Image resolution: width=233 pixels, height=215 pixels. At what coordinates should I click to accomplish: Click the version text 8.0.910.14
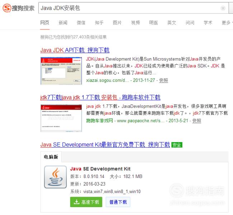point(94,177)
